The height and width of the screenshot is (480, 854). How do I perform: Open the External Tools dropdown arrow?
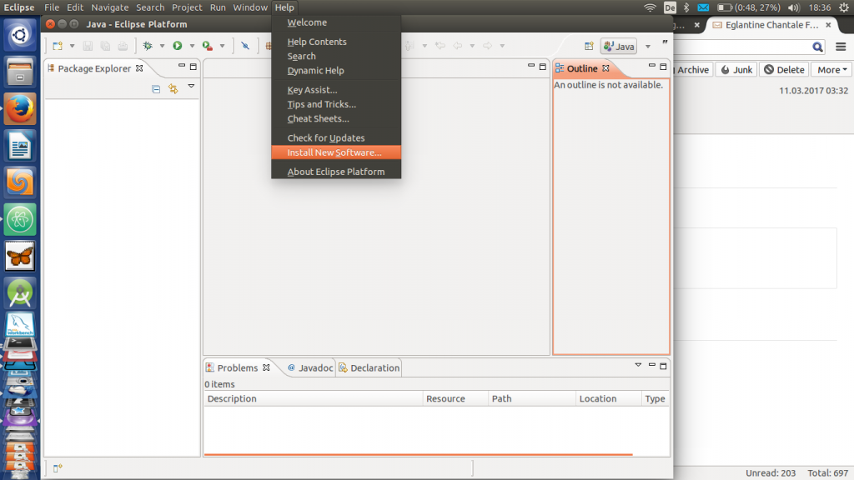tap(222, 47)
